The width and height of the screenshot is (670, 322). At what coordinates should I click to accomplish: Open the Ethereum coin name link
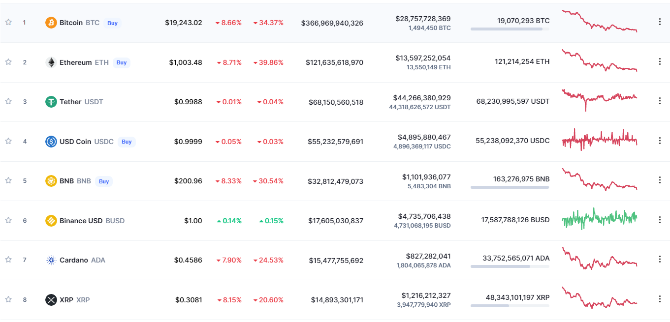click(x=76, y=62)
